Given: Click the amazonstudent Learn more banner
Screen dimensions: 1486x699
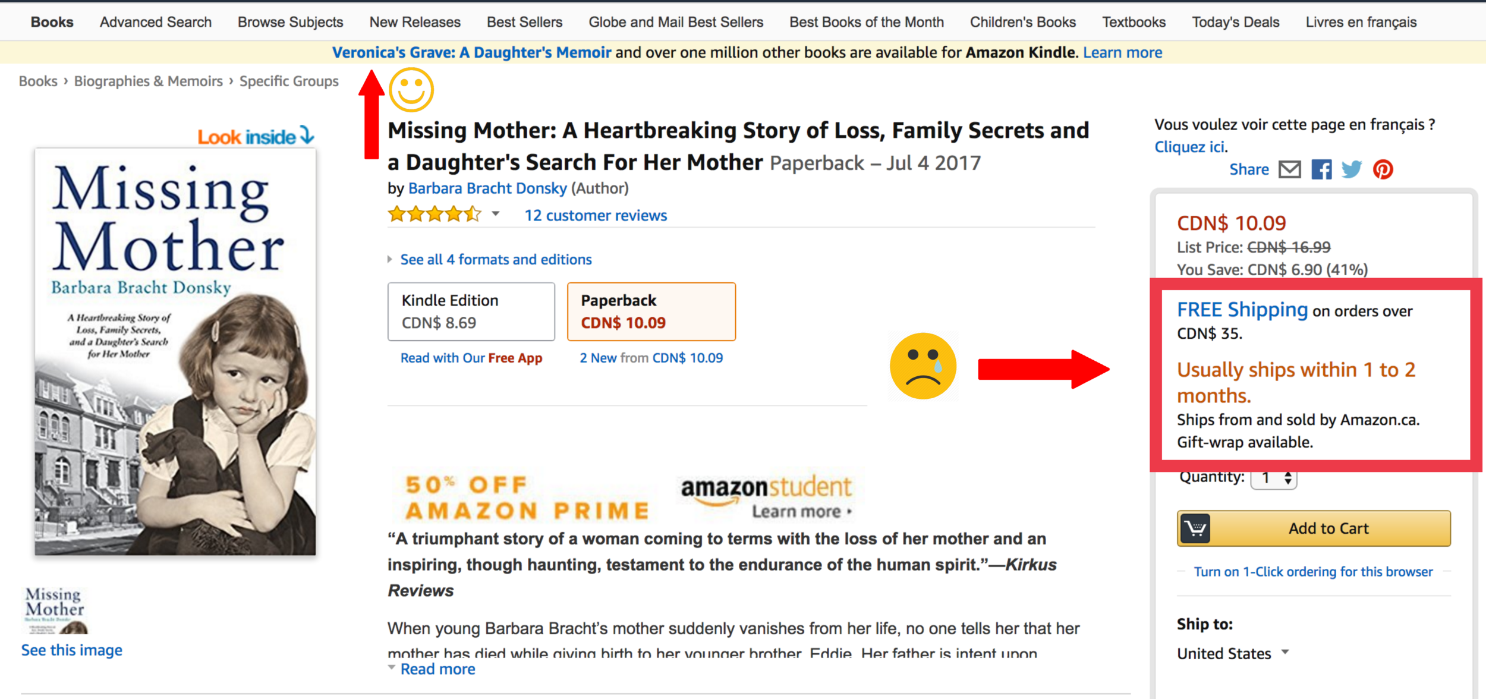Looking at the screenshot, I should pos(766,497).
